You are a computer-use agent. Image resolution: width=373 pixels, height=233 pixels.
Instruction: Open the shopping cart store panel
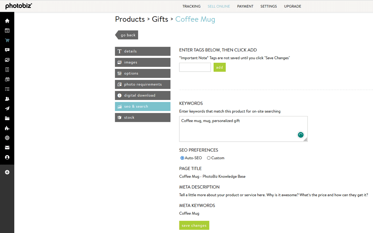[7, 40]
